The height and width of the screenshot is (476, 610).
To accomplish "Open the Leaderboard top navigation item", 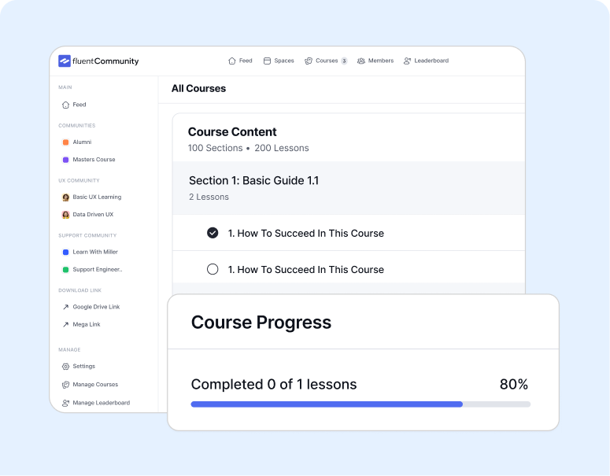I will coord(426,61).
